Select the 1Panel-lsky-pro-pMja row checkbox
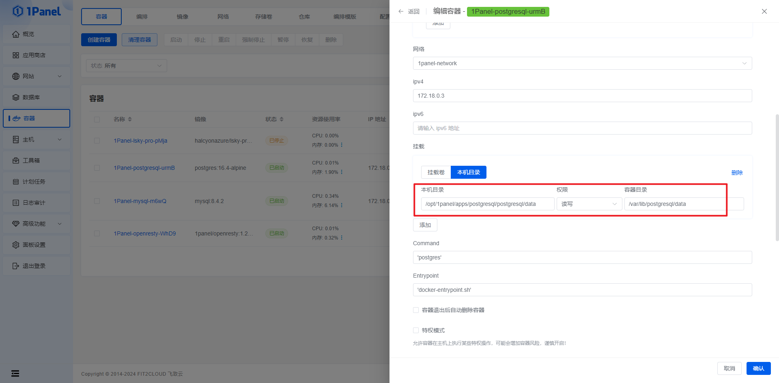Screen dimensions: 779x383 click(97, 141)
